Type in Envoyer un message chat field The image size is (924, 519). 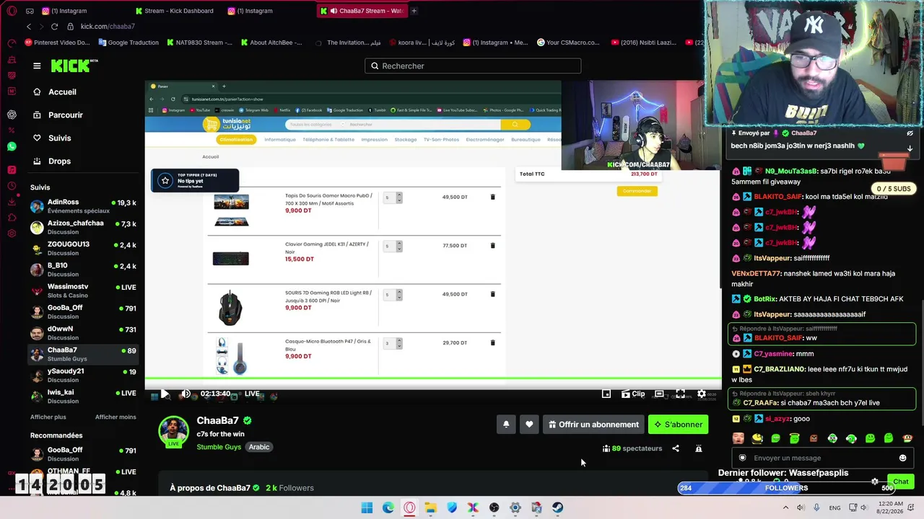823,458
